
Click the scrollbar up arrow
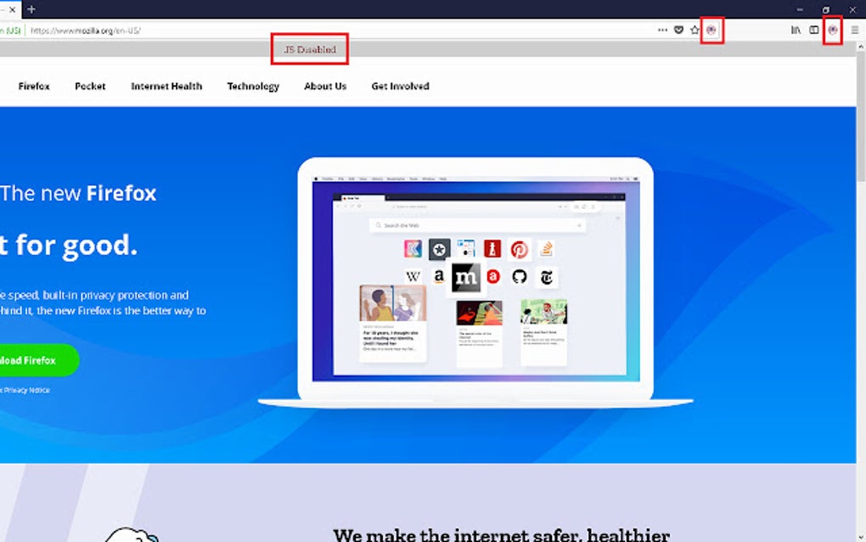point(860,48)
